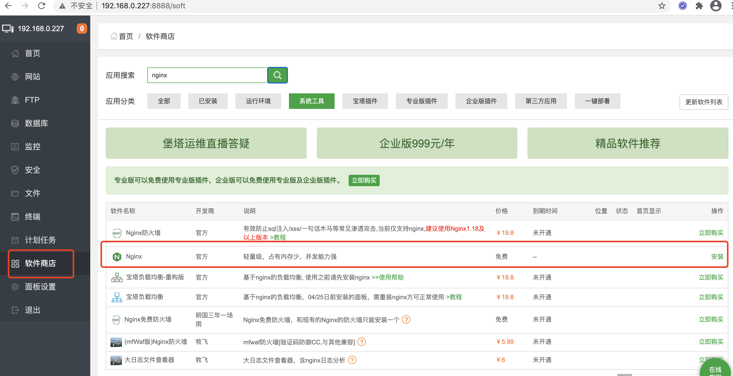Click green 立即购买 button in notice banner
This screenshot has width=733, height=376.
(364, 180)
